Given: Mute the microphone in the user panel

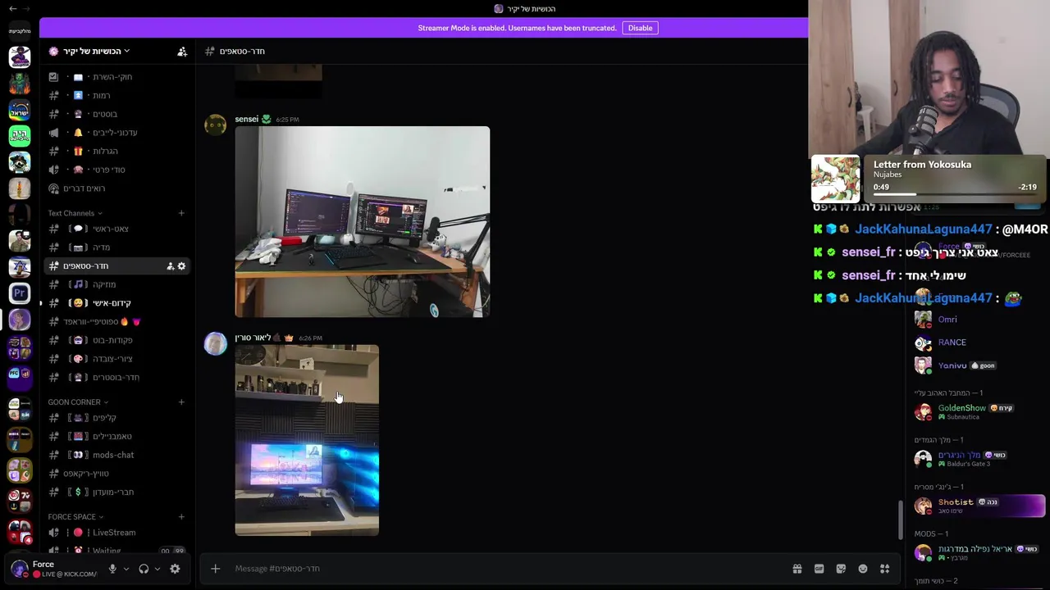Looking at the screenshot, I should [x=112, y=569].
